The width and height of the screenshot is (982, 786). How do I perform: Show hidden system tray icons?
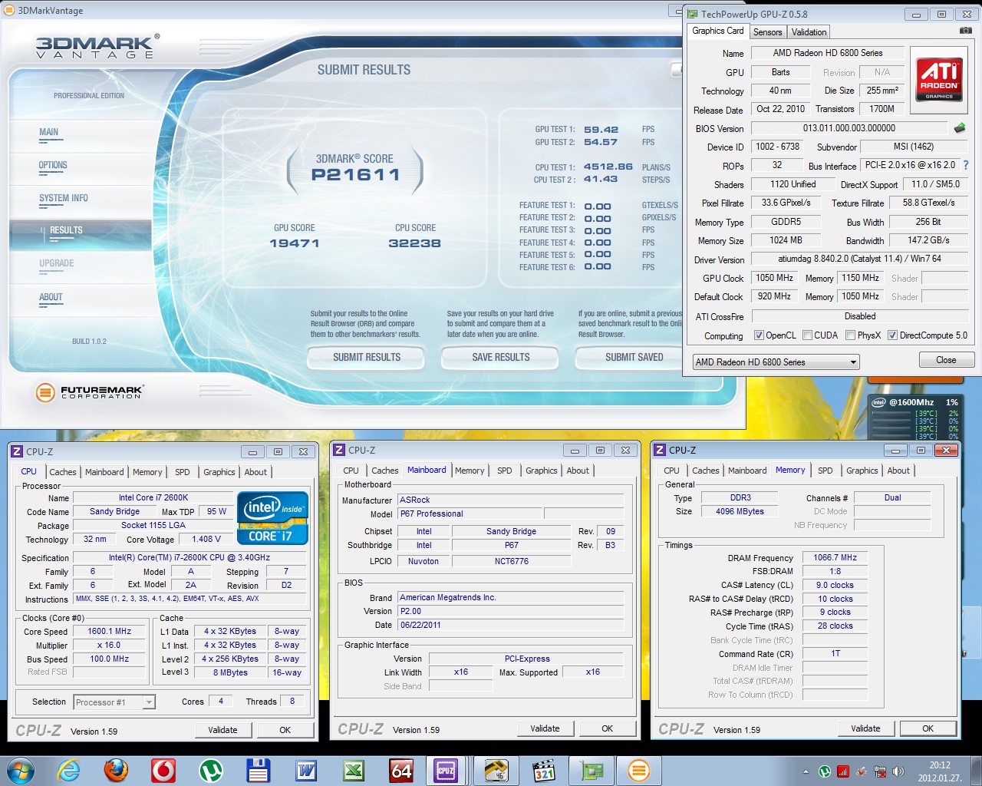coord(806,771)
